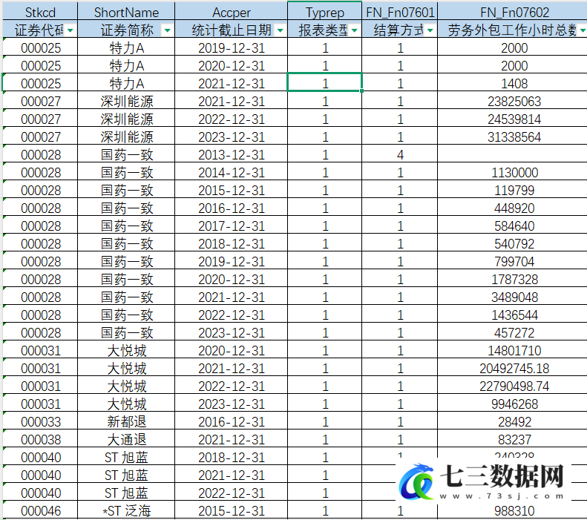587x520 pixels.
Task: Open filter dropdown for 劳务外包工作小时总数 column
Action: coord(583,30)
